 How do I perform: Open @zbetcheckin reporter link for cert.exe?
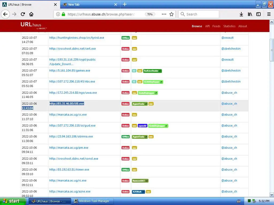click(x=231, y=49)
